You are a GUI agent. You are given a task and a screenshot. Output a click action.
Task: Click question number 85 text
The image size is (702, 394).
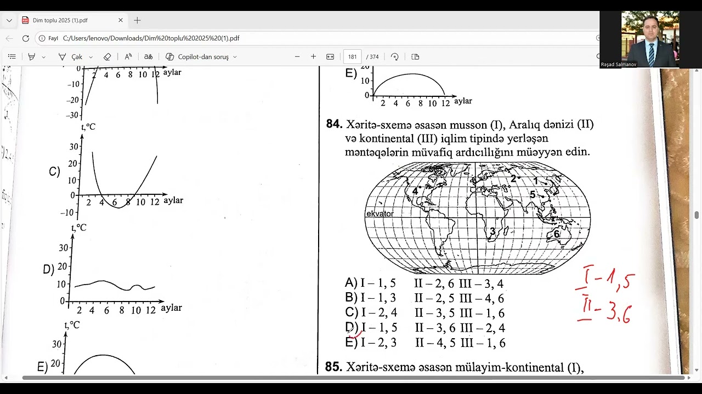tap(333, 367)
